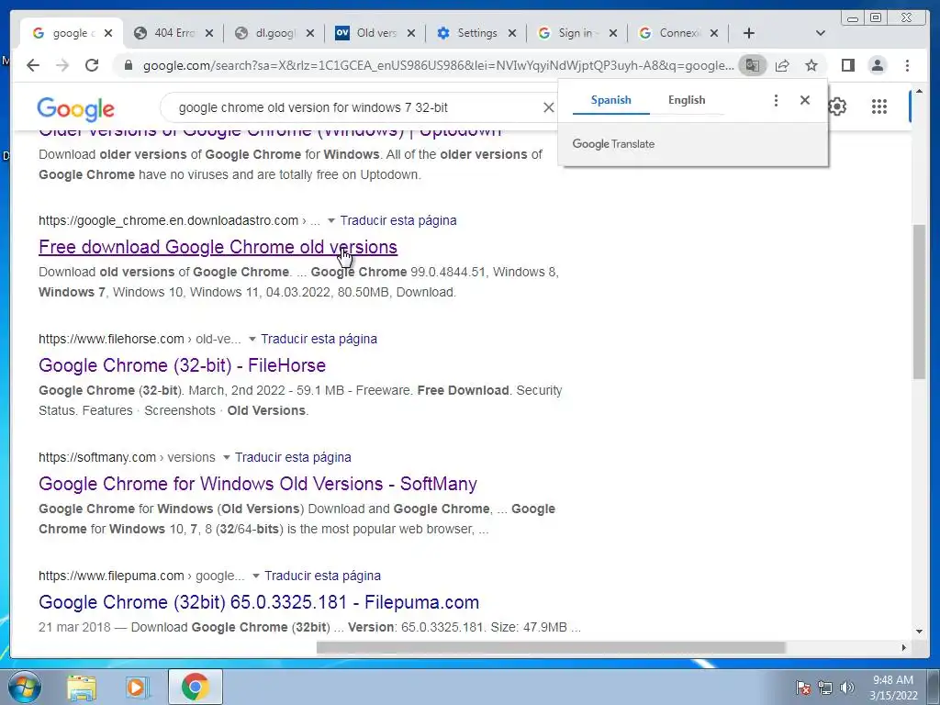Click the address bar URL
Screen dimensions: 940x705
click(438, 65)
